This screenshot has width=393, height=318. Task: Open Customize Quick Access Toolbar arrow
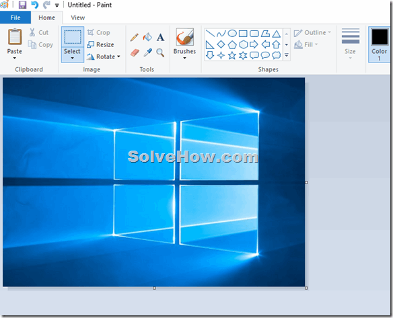[x=57, y=5]
